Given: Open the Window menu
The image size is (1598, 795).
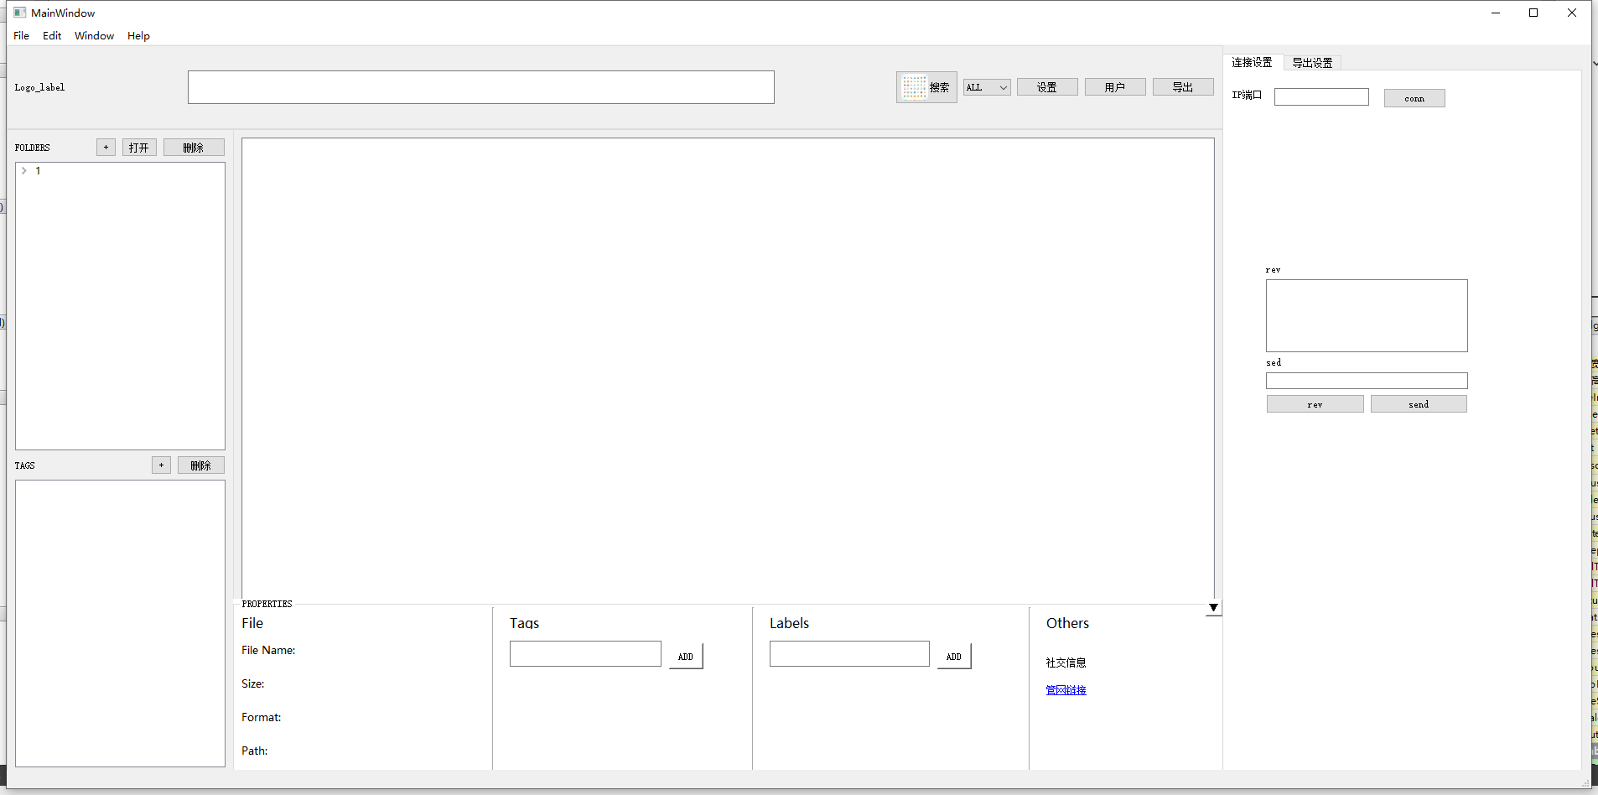Looking at the screenshot, I should [94, 36].
